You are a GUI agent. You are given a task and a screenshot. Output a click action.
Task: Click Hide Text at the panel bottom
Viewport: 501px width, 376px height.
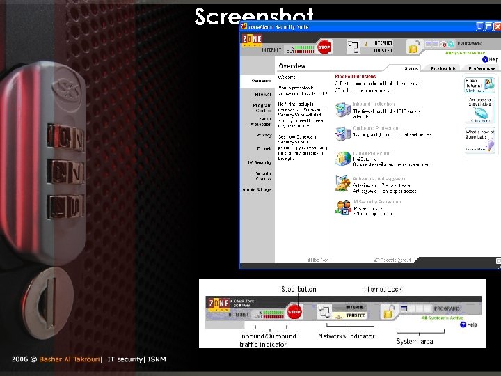pos(318,260)
